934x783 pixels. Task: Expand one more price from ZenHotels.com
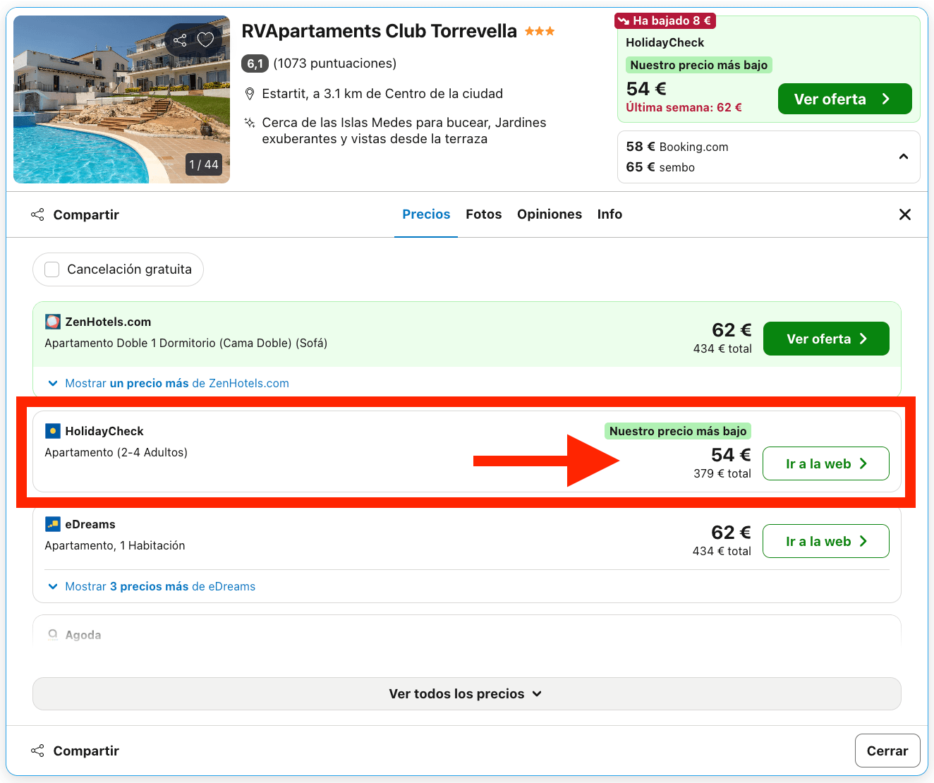(169, 383)
